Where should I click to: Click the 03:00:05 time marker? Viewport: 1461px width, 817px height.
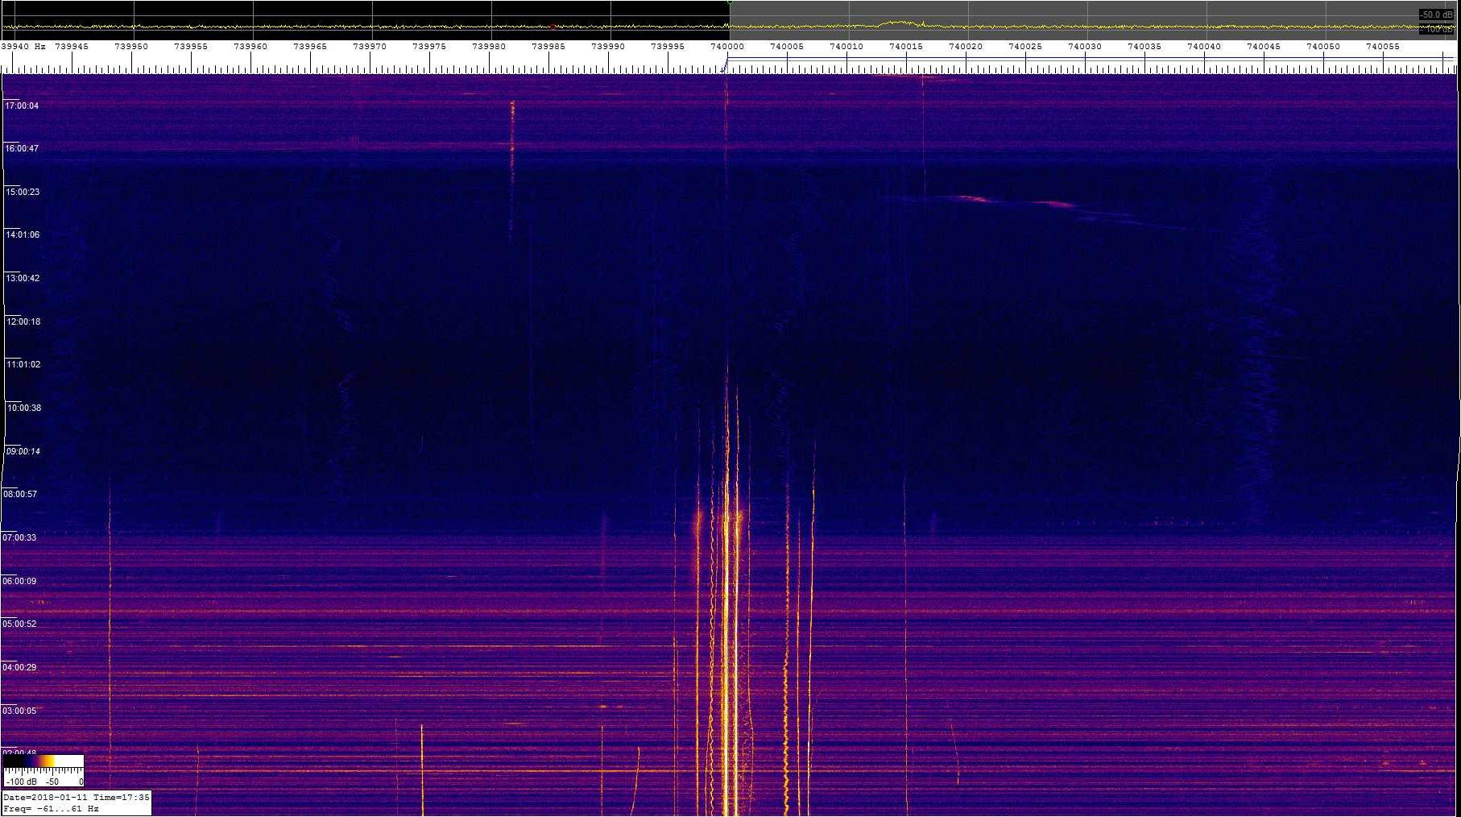pyautogui.click(x=19, y=711)
